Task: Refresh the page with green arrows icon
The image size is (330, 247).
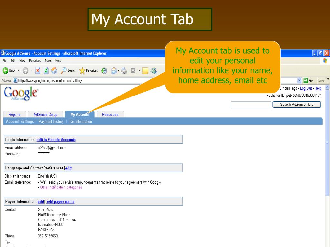Action: [x=46, y=70]
